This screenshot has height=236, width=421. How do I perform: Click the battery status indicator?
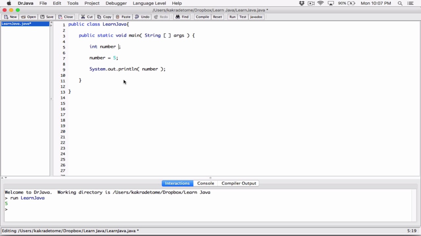coord(347,3)
